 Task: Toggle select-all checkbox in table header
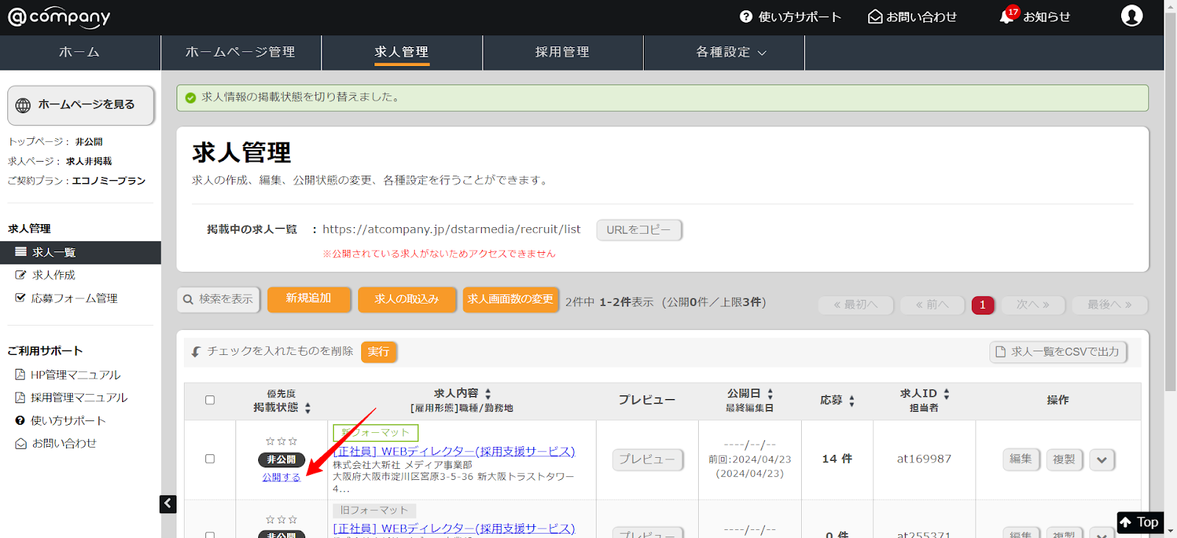(210, 401)
